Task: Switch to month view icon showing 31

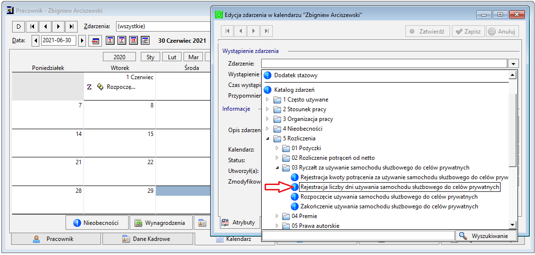Action: click(134, 40)
